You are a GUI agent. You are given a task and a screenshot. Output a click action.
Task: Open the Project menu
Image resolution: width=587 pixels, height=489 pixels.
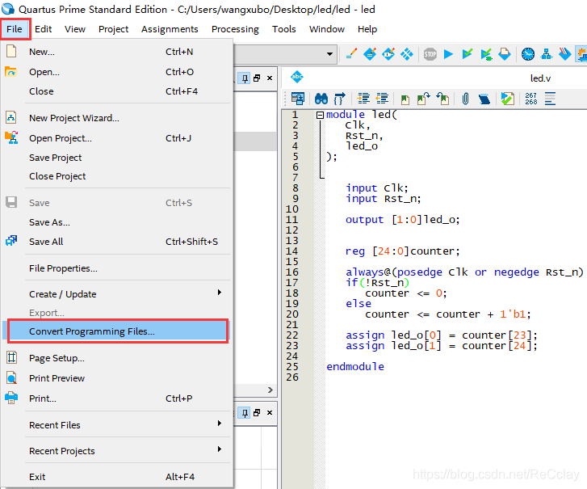tap(113, 29)
